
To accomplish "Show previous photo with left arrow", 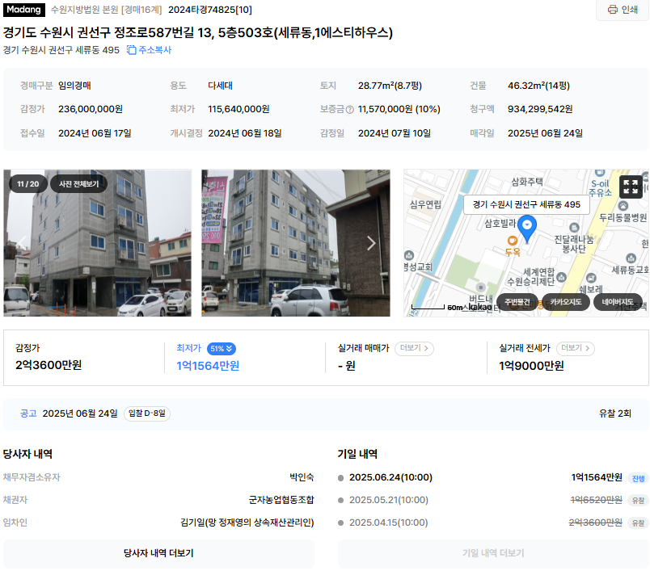I will (22, 243).
